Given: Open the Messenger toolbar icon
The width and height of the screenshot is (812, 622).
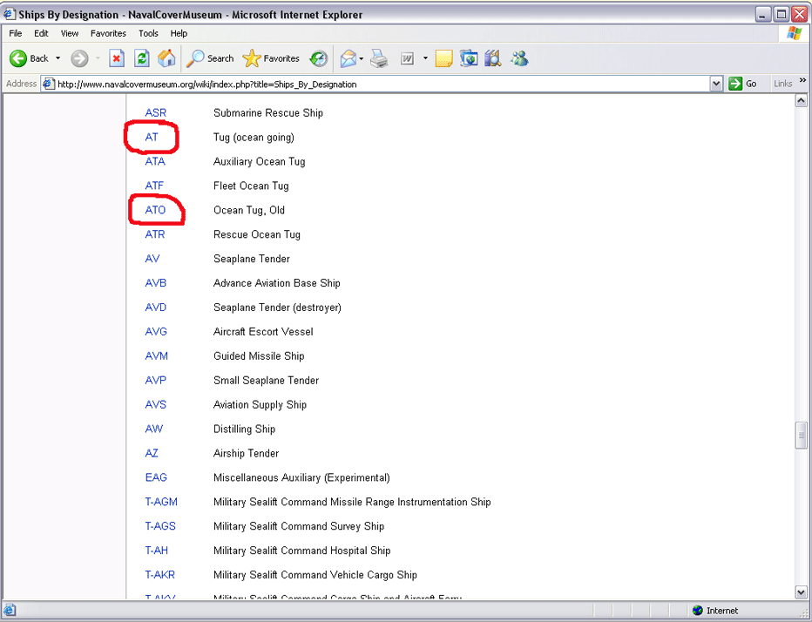Looking at the screenshot, I should [520, 58].
